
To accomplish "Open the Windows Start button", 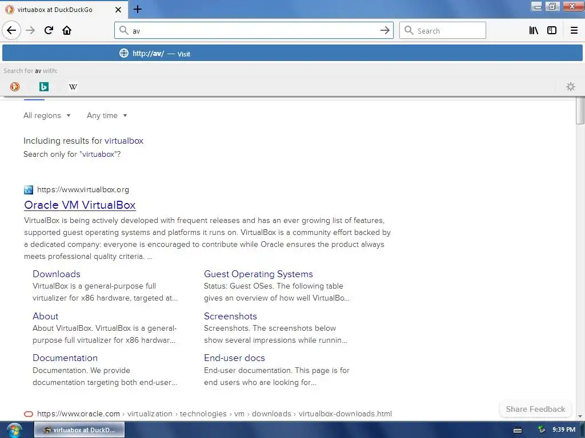I will tap(14, 430).
